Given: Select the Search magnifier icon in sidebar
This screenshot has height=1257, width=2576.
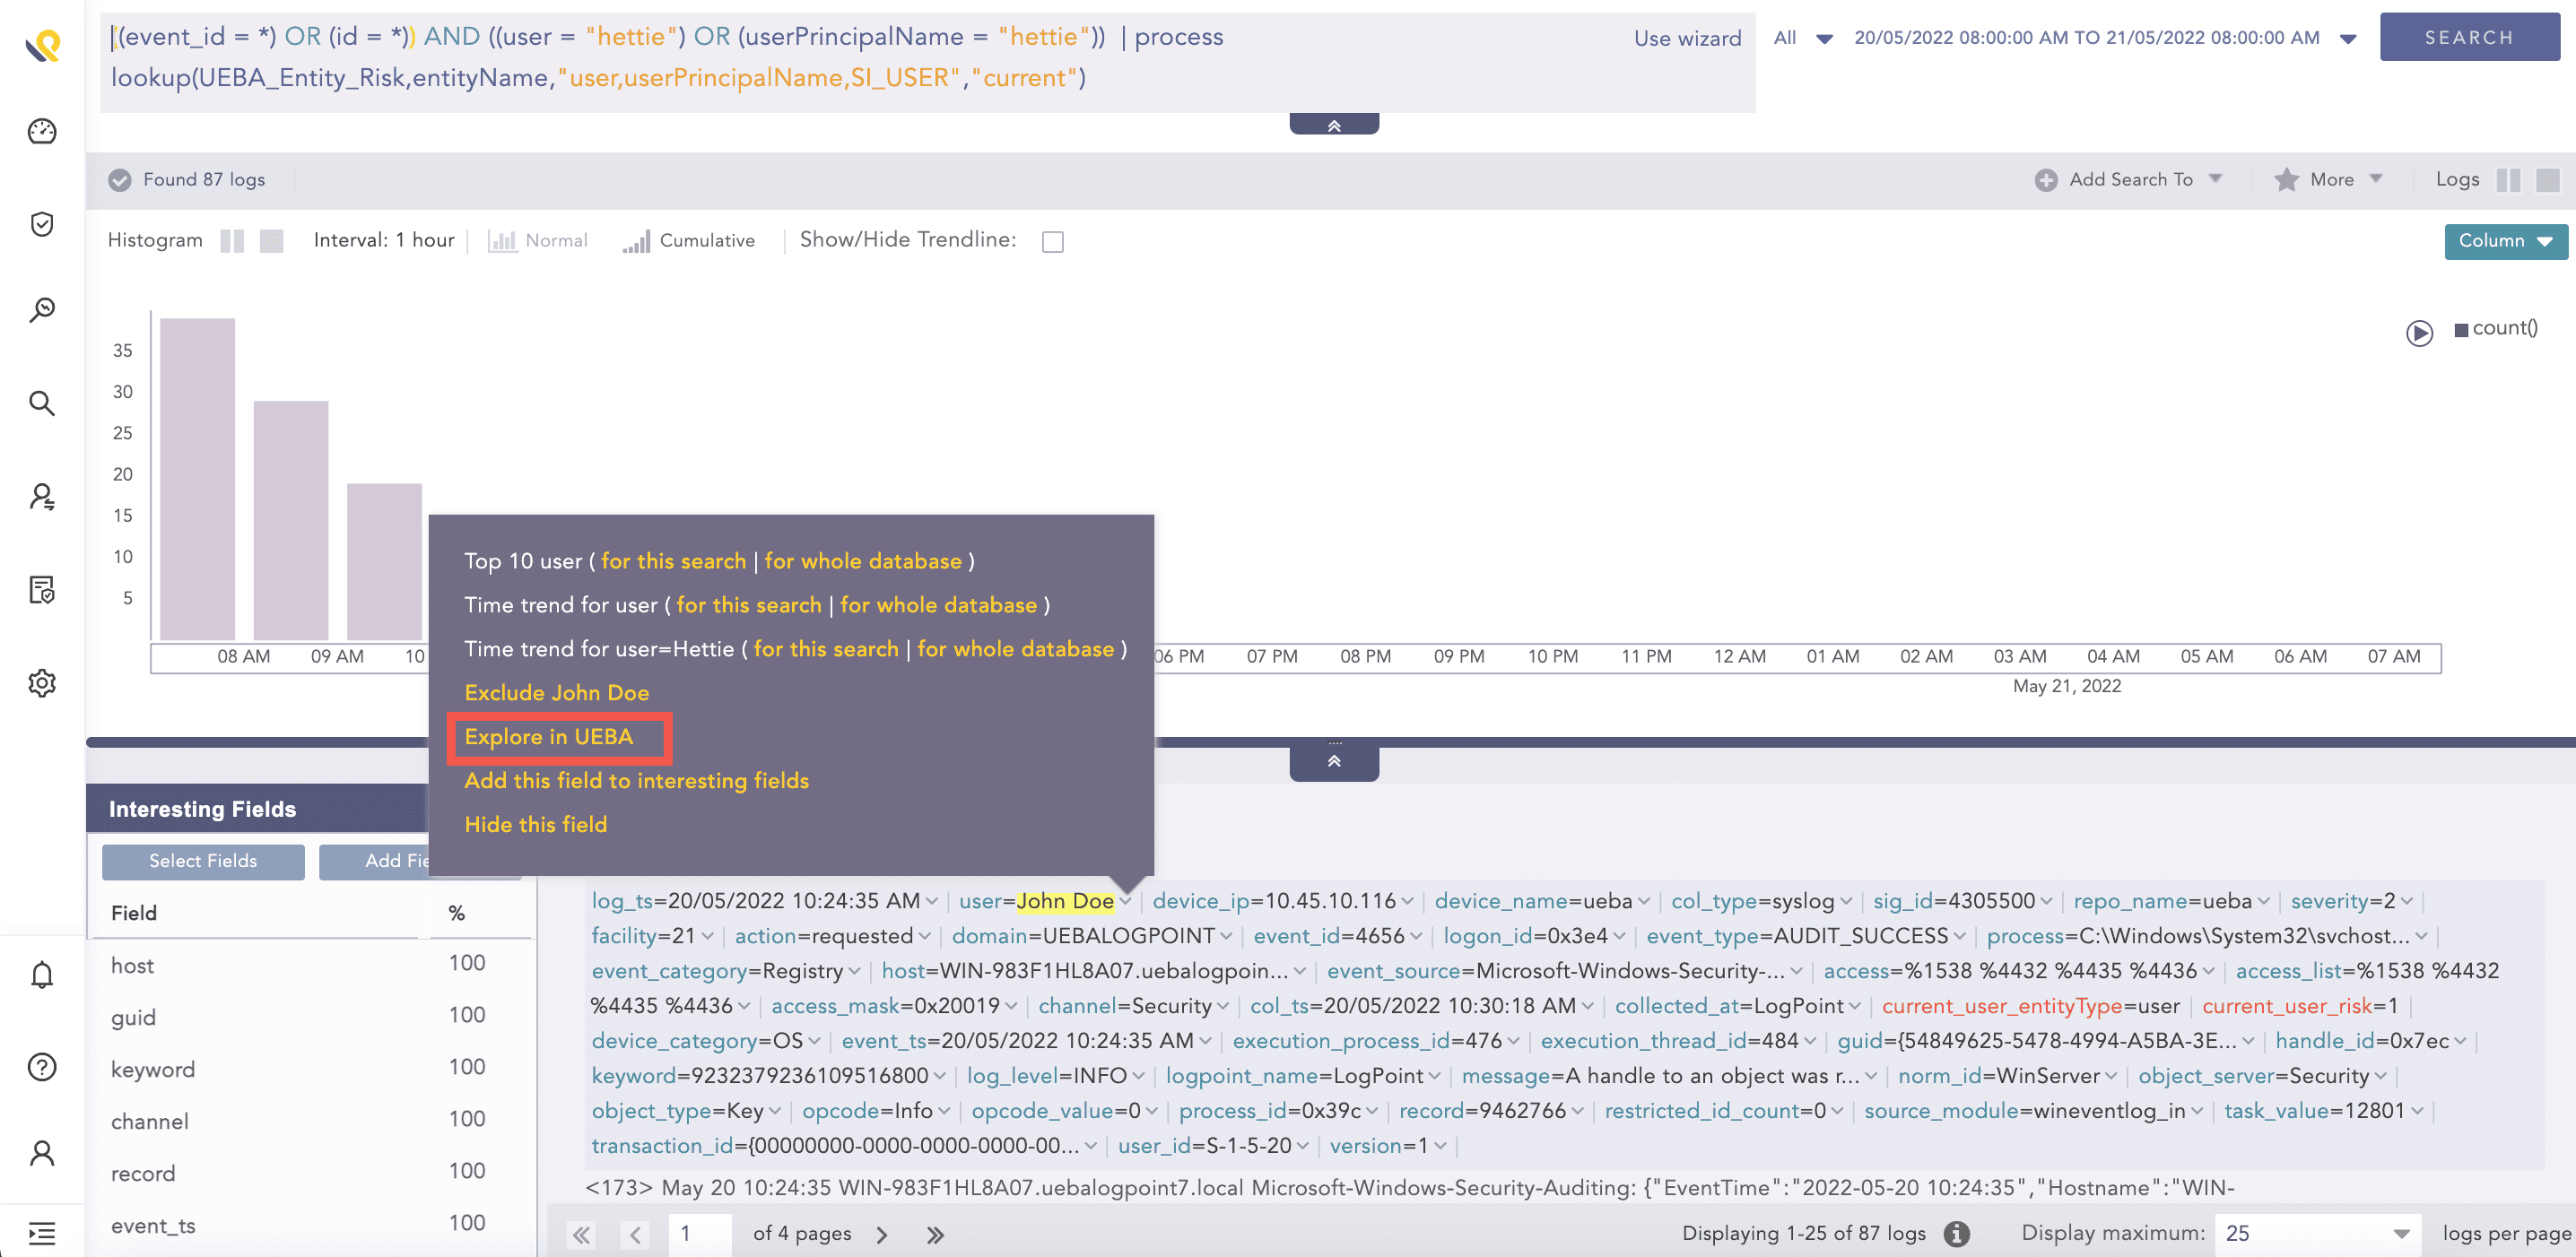Looking at the screenshot, I should click(42, 403).
